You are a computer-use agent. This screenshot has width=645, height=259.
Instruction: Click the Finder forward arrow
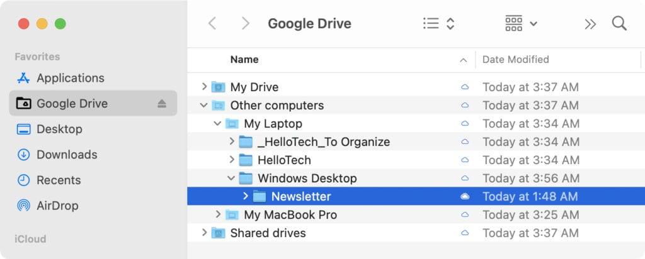click(x=246, y=23)
